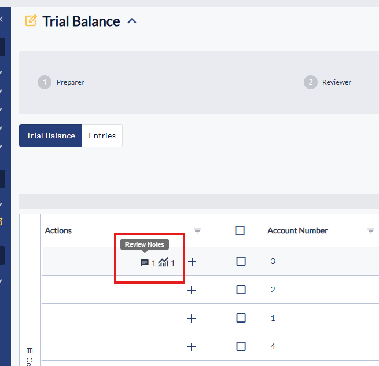Switch to the Entries tab
Viewport: 379px width, 366px height.
point(102,136)
